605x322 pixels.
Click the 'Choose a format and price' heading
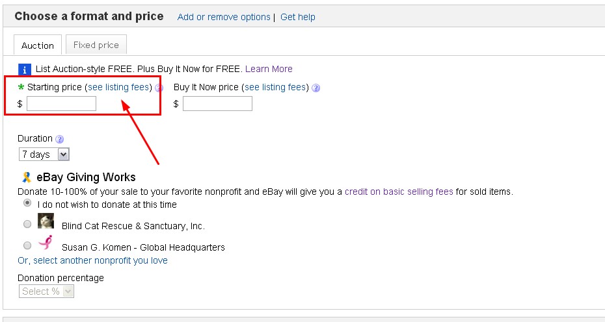pos(89,16)
